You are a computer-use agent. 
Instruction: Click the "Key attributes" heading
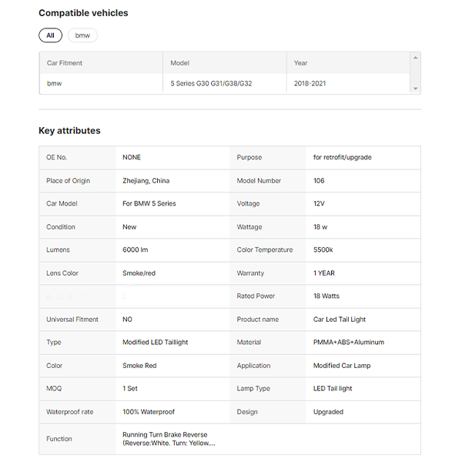click(x=69, y=131)
